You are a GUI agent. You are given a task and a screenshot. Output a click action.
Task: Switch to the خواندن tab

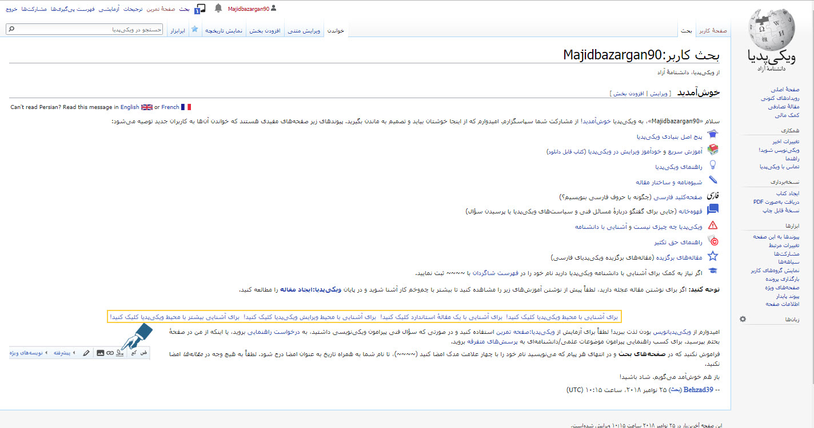point(336,30)
